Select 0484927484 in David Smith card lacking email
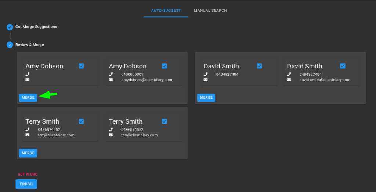376x192 pixels. coord(227,74)
